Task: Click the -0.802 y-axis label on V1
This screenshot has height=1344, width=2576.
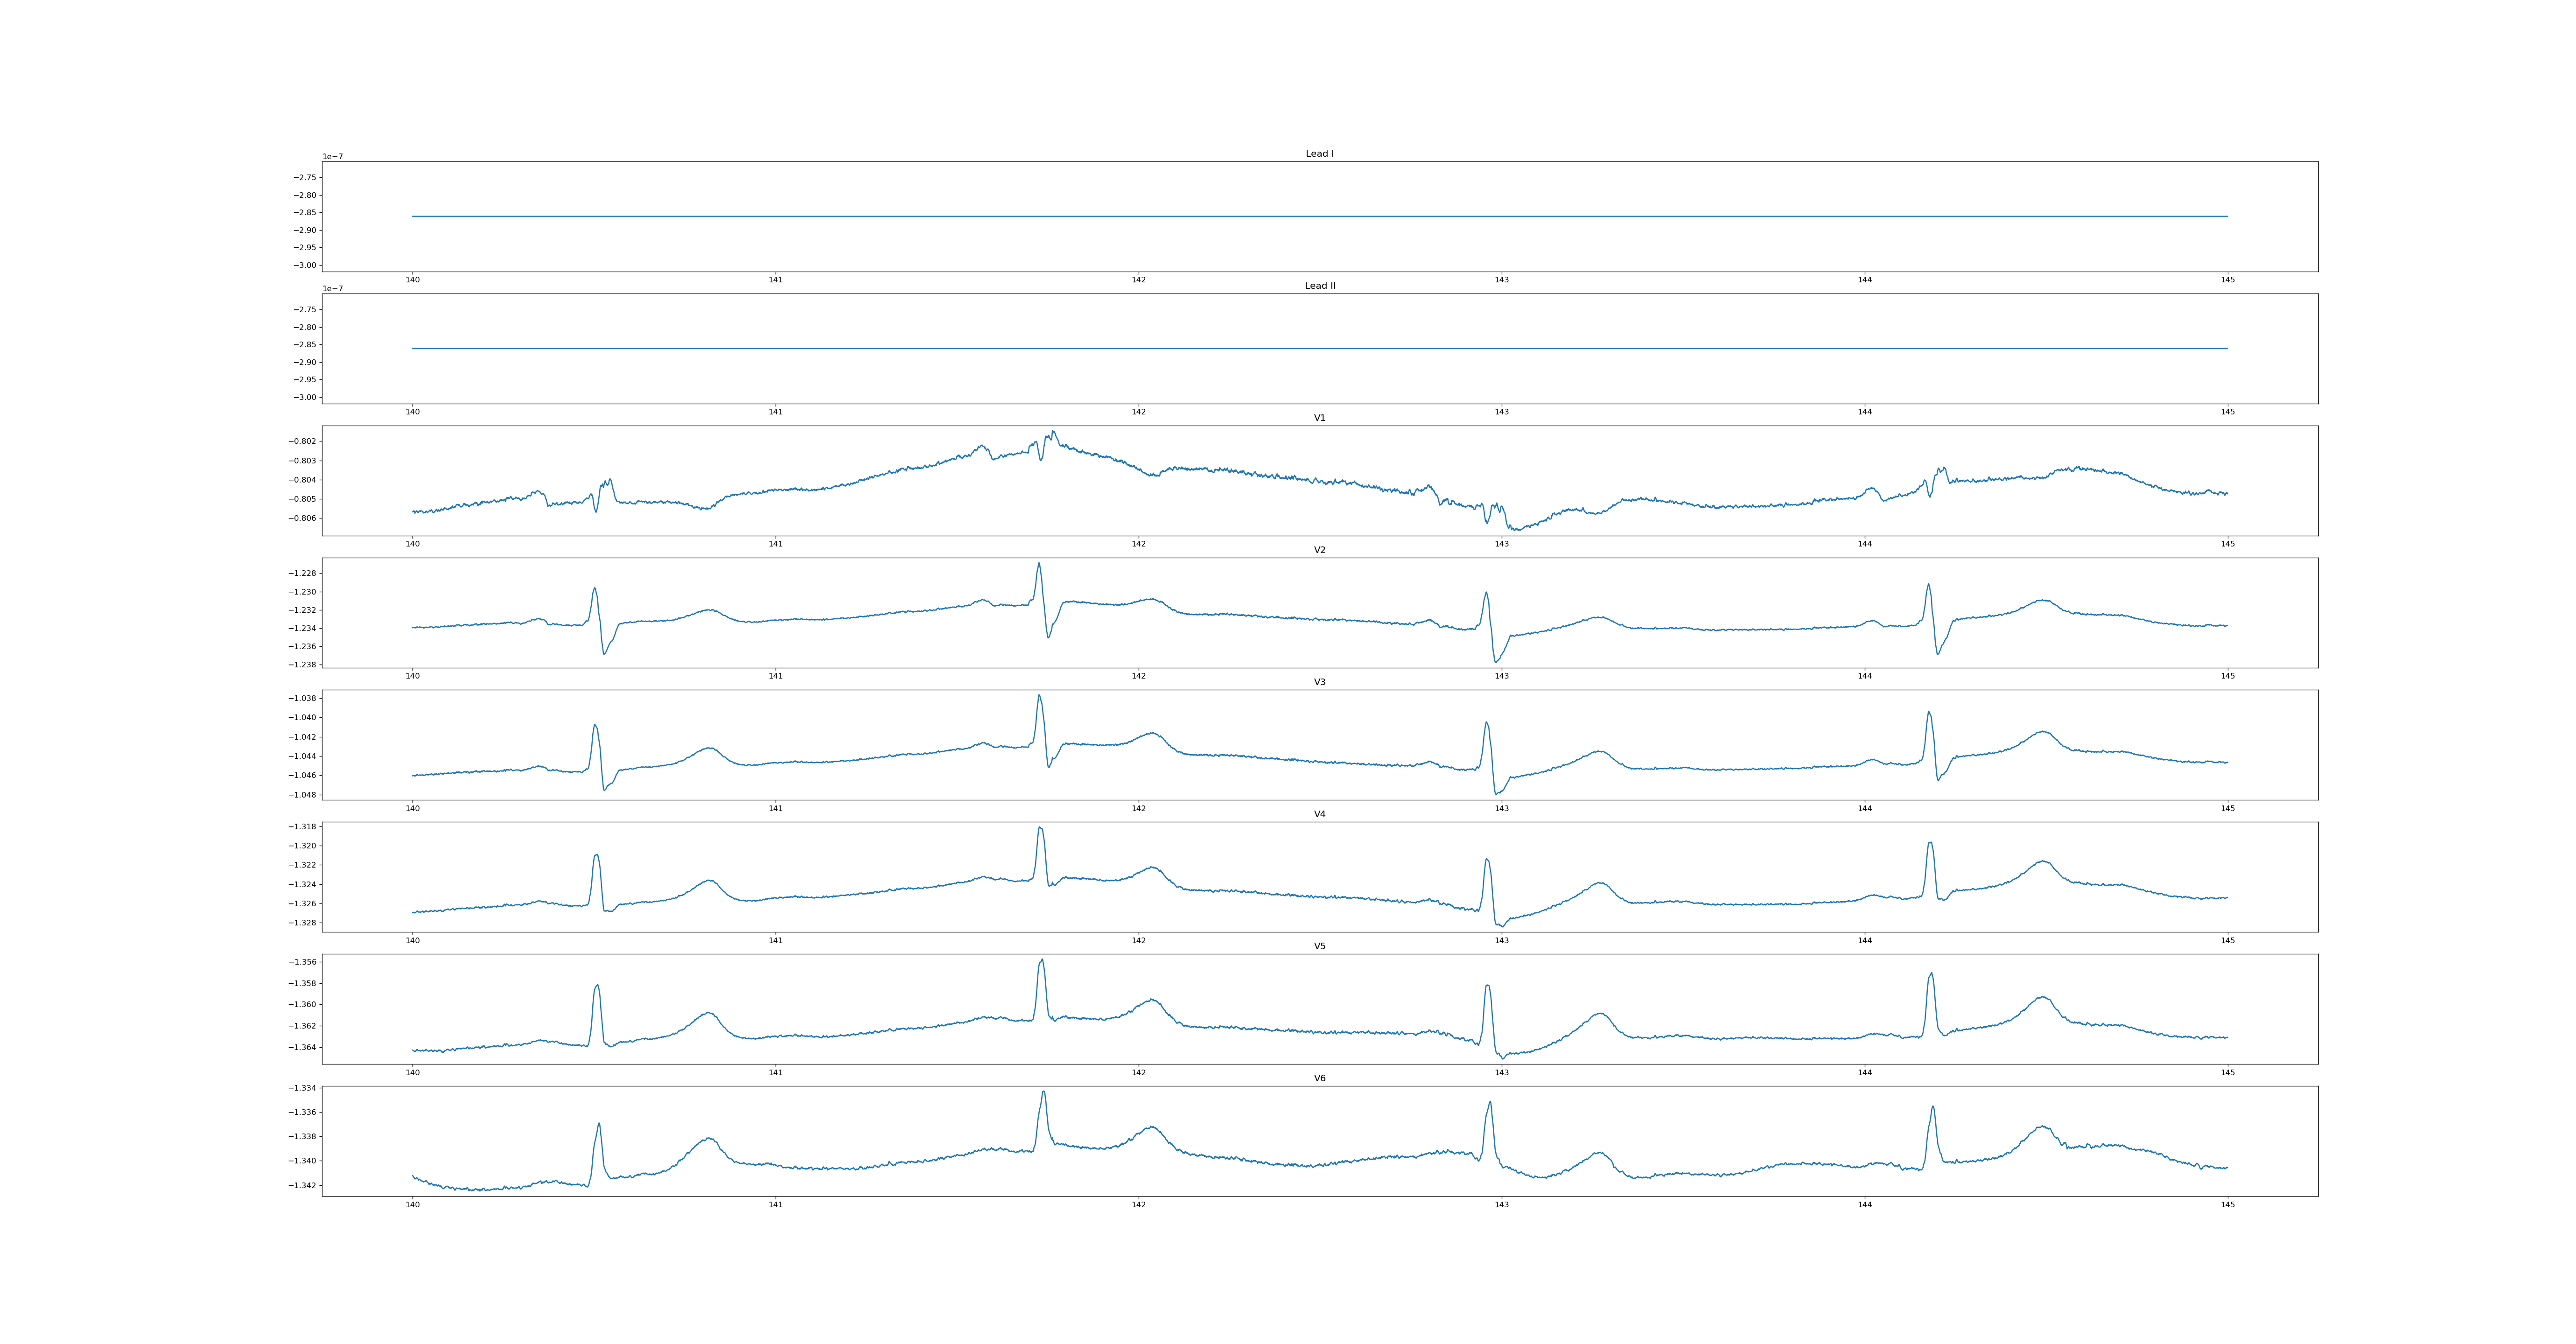Action: click(302, 441)
